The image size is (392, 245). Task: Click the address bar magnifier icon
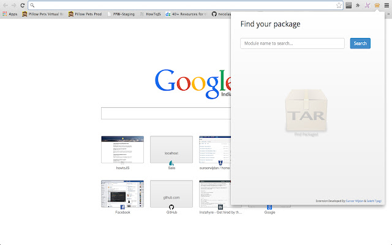pos(32,6)
